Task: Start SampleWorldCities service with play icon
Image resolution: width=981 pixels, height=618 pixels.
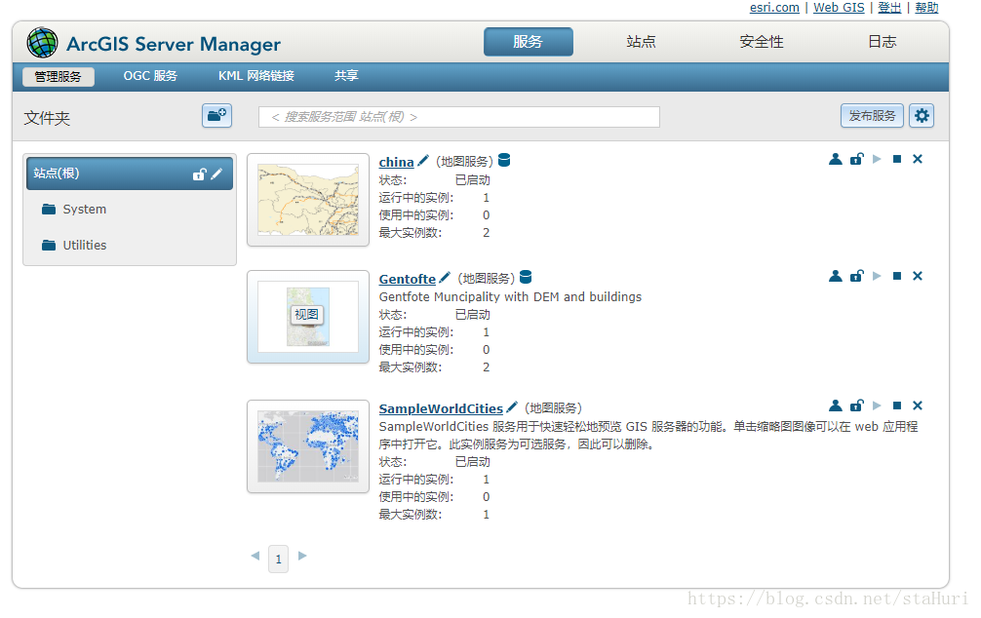Action: point(877,406)
